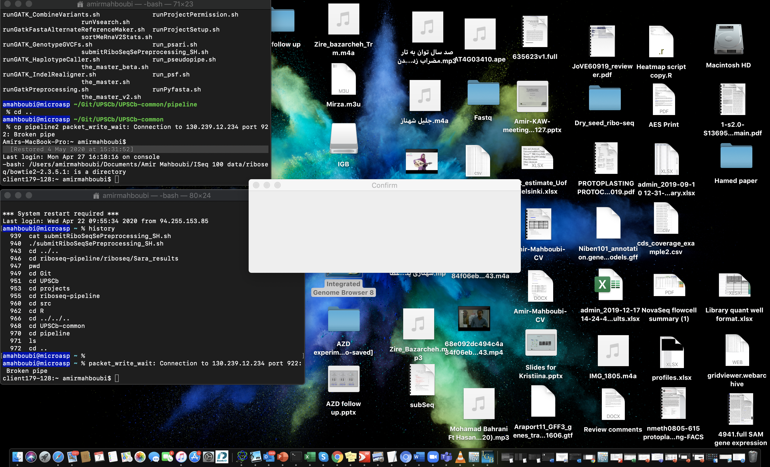Open System Preferences from Dock
Image resolution: width=770 pixels, height=467 pixels.
coord(209,457)
